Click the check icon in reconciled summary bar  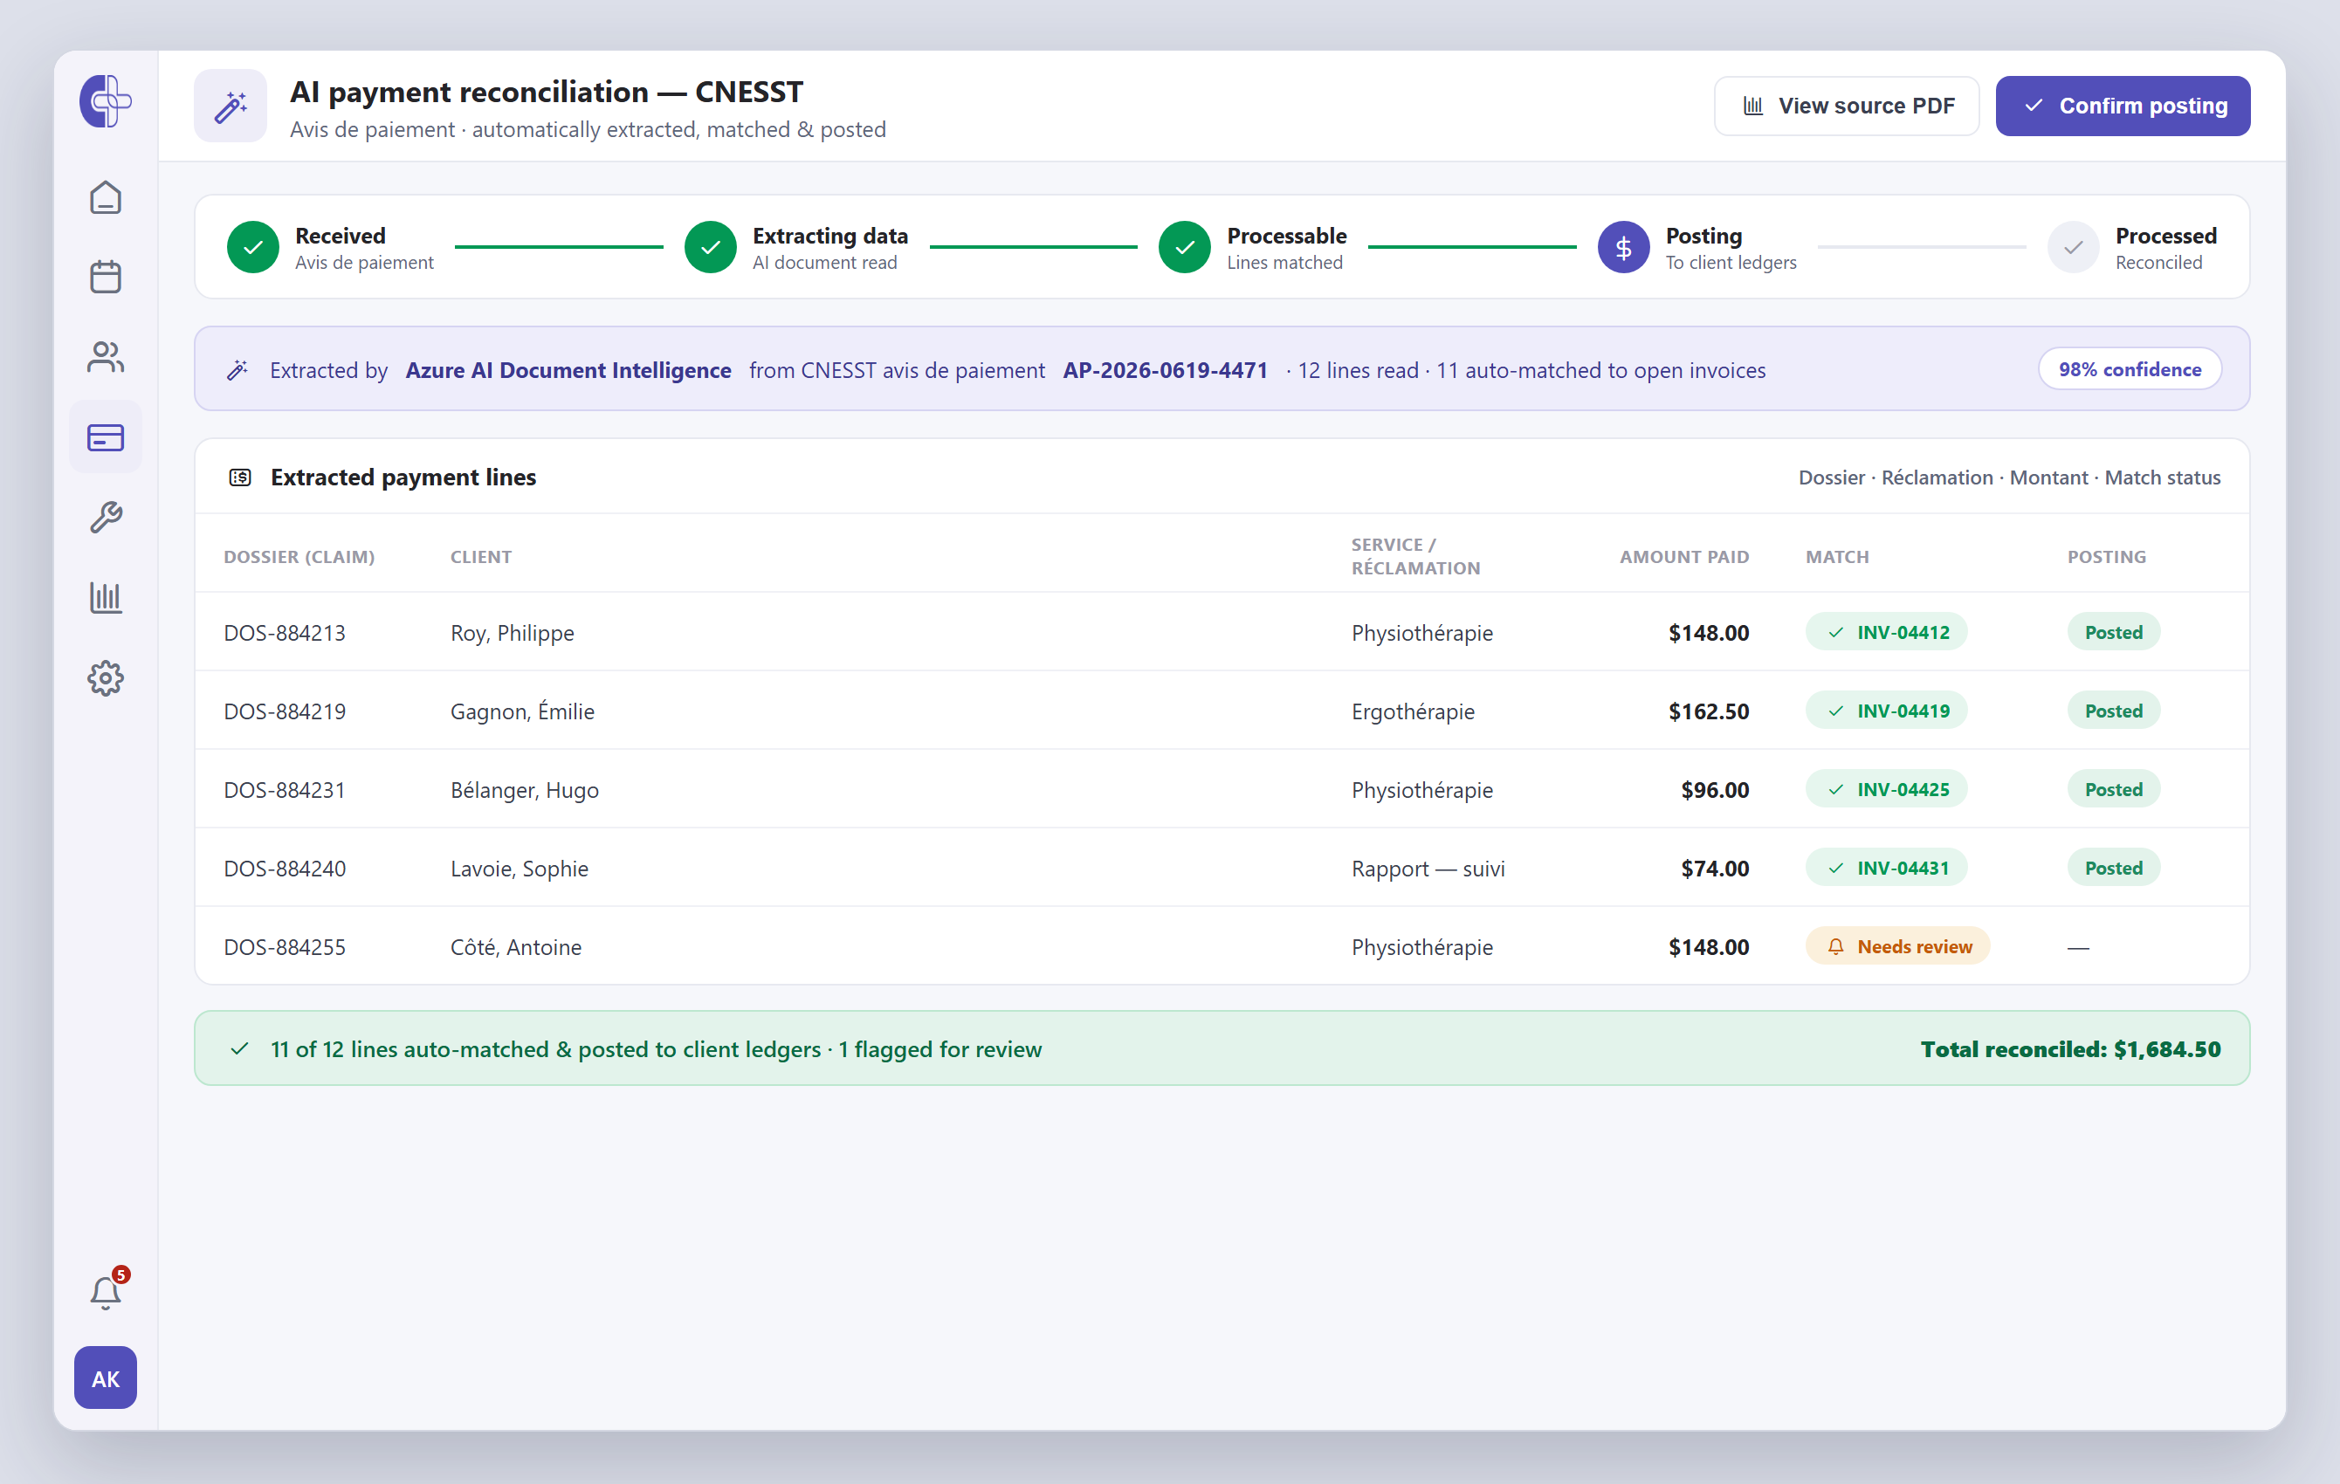pos(239,1048)
